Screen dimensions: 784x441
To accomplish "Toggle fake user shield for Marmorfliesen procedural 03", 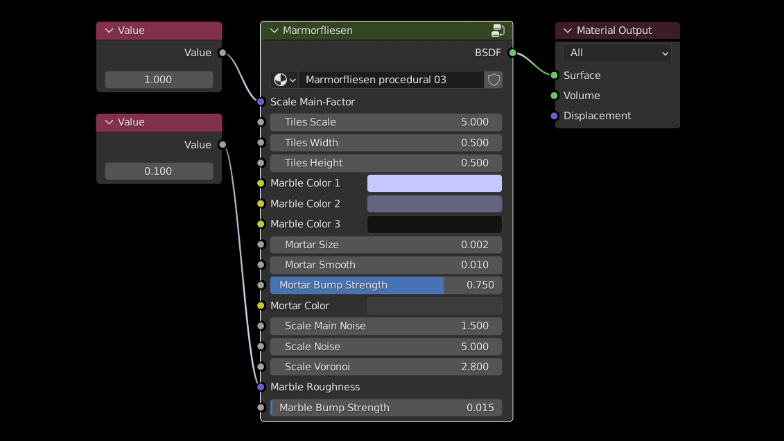I will pos(494,80).
